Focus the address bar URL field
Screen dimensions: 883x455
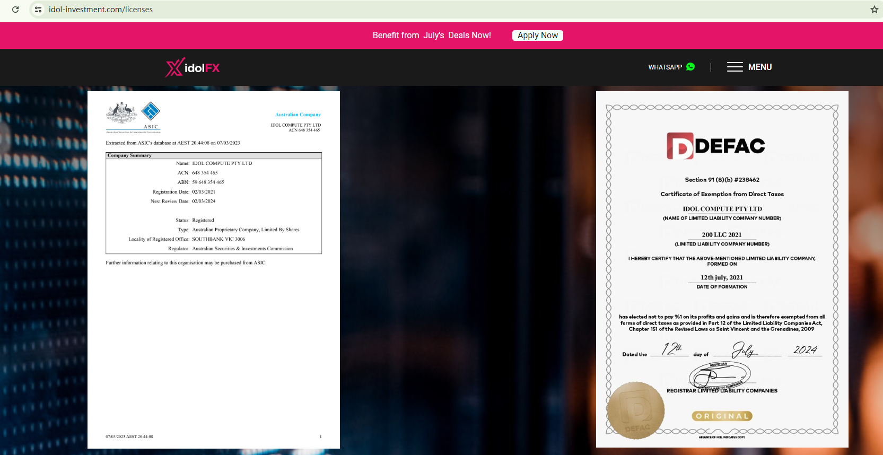[x=456, y=10]
